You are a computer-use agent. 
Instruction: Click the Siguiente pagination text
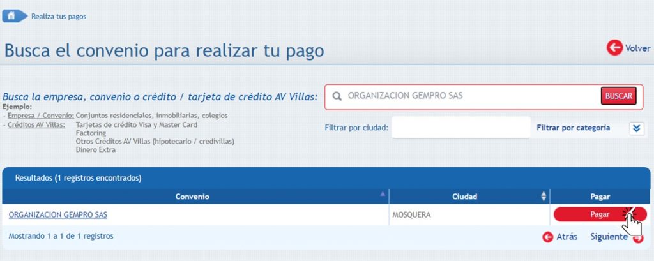(x=608, y=237)
